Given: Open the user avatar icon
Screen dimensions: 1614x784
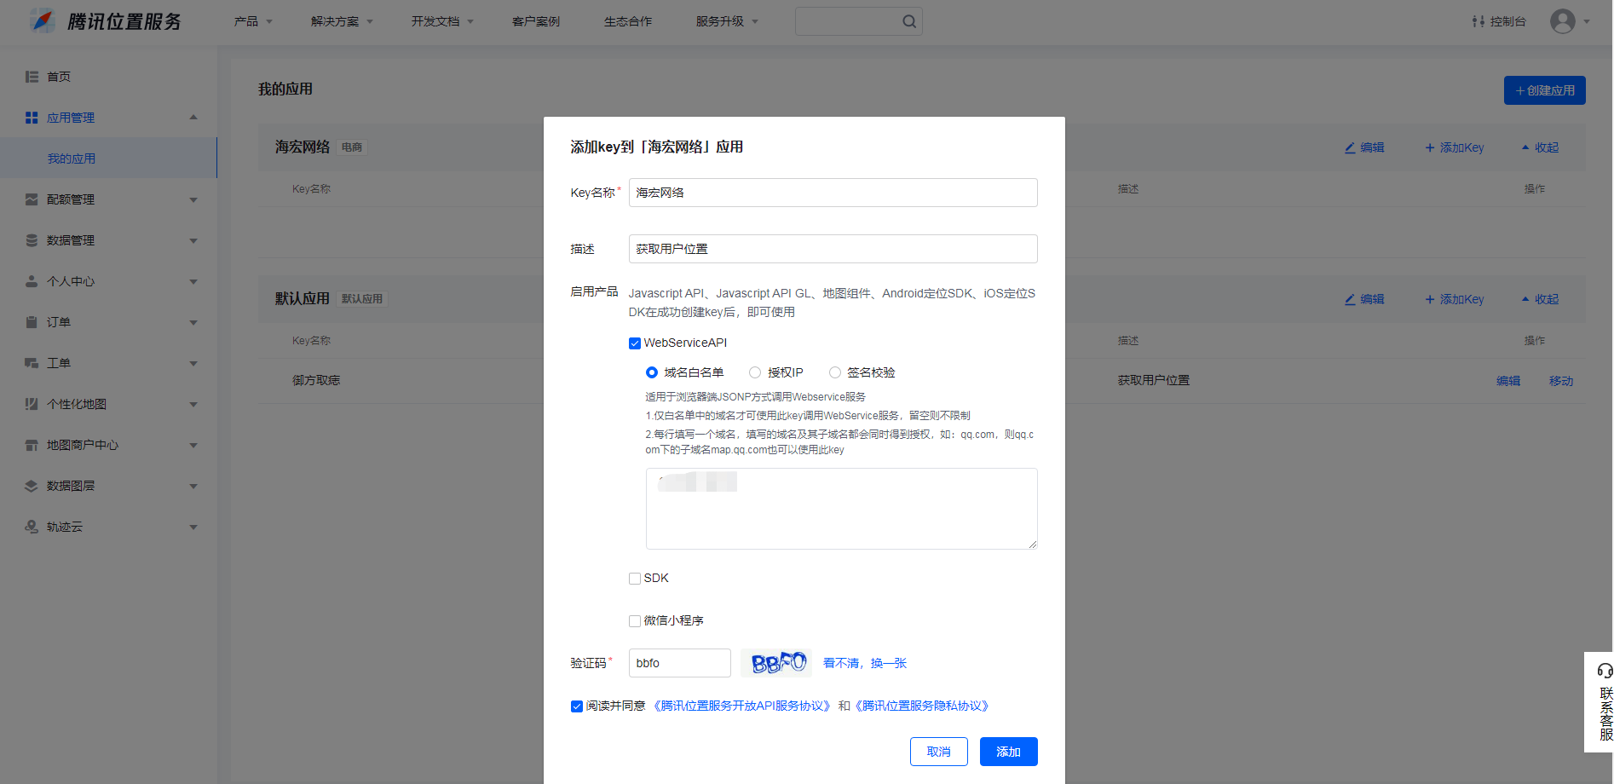Looking at the screenshot, I should (x=1562, y=21).
